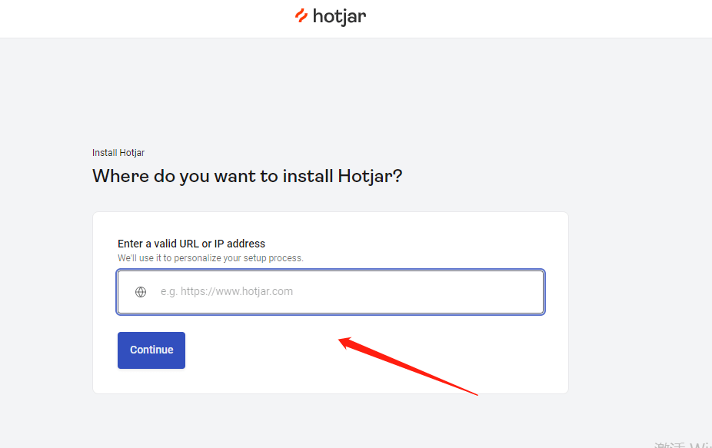This screenshot has height=448, width=712.
Task: Click the globe icon inside the URL field
Action: click(141, 292)
